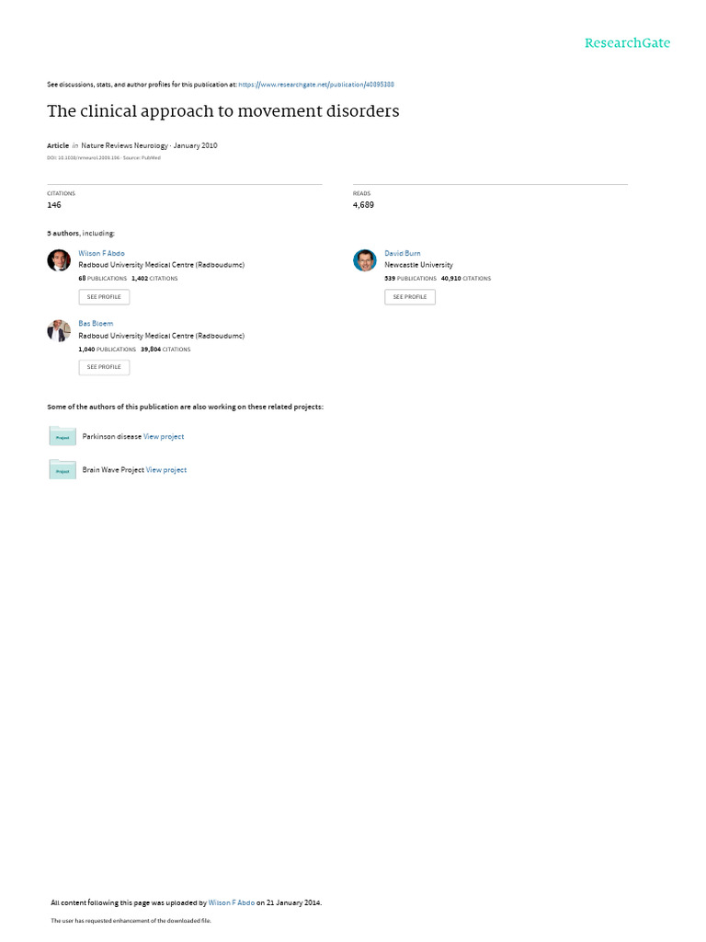706x942 pixels.
Task: Click 'The user has requested enhancement' note
Action: [131, 920]
